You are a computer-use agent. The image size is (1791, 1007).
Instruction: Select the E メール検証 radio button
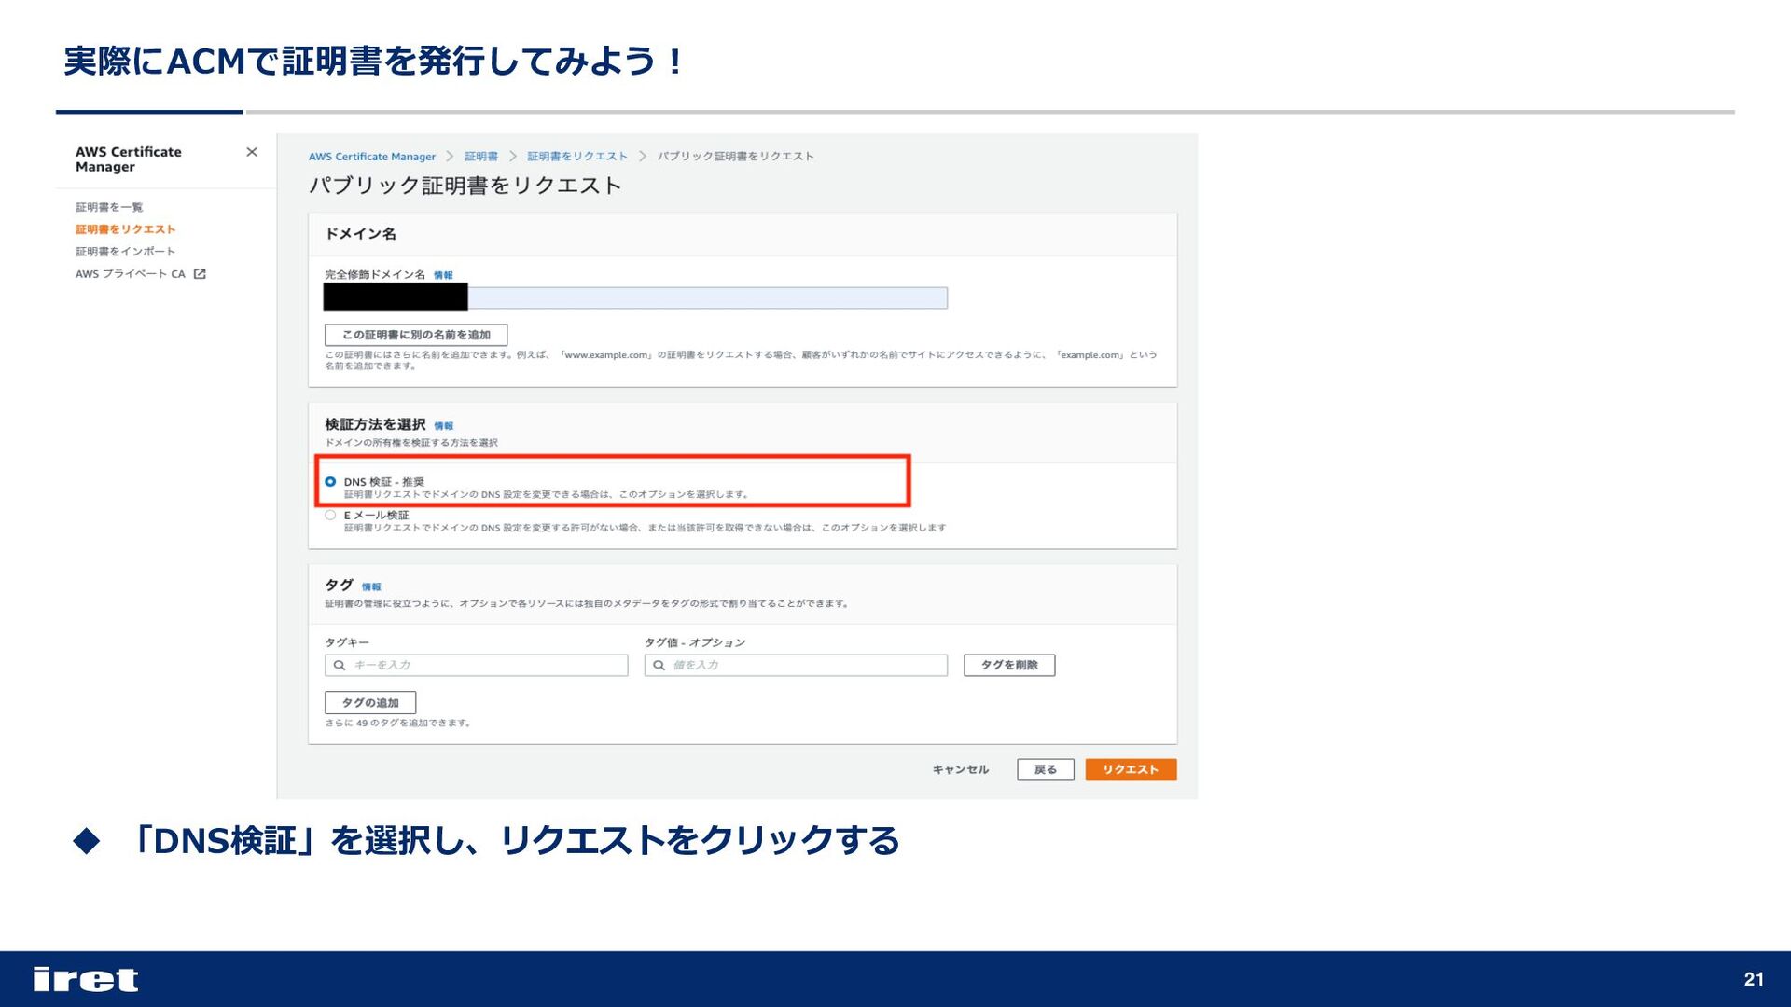pos(330,515)
